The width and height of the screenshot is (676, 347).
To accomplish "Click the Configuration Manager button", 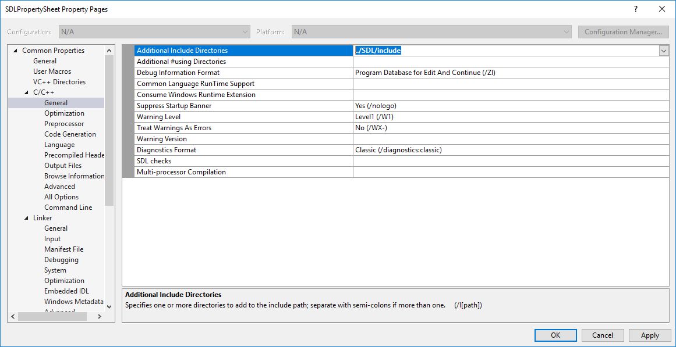I will click(x=623, y=32).
